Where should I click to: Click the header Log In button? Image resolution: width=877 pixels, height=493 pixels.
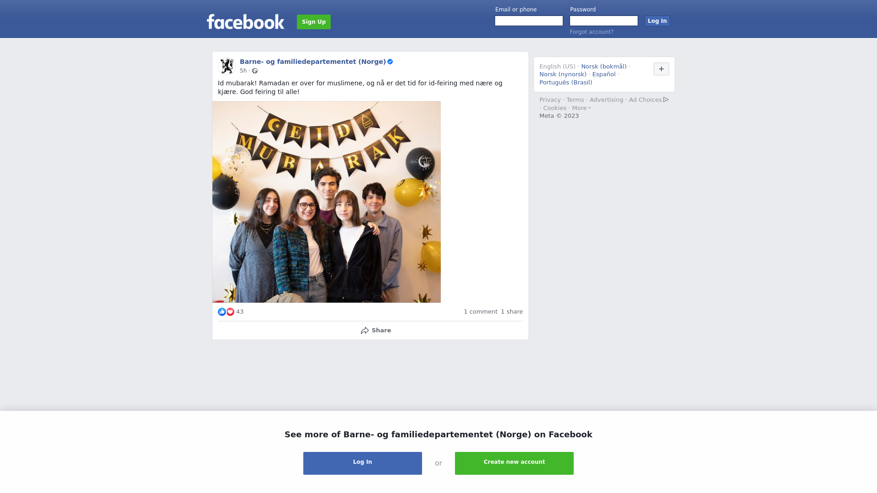pos(657,21)
